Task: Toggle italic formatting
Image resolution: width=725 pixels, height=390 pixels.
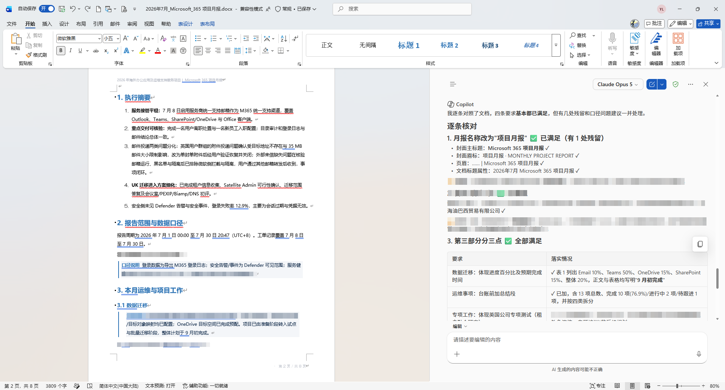Action: [70, 51]
